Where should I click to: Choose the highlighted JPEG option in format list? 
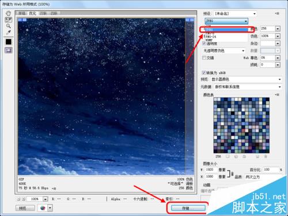226,30
